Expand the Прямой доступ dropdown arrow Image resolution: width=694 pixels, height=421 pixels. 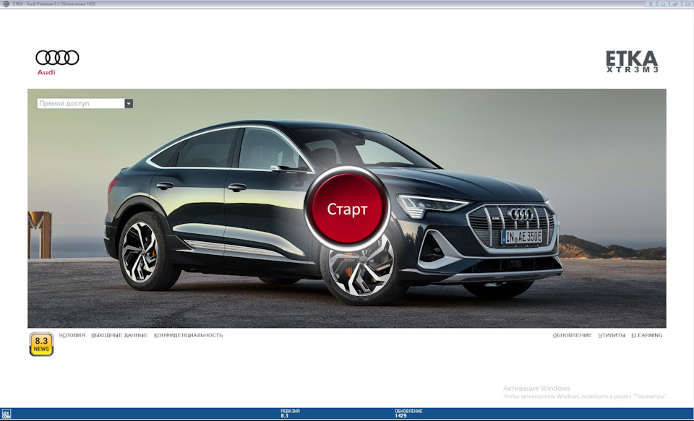(129, 103)
